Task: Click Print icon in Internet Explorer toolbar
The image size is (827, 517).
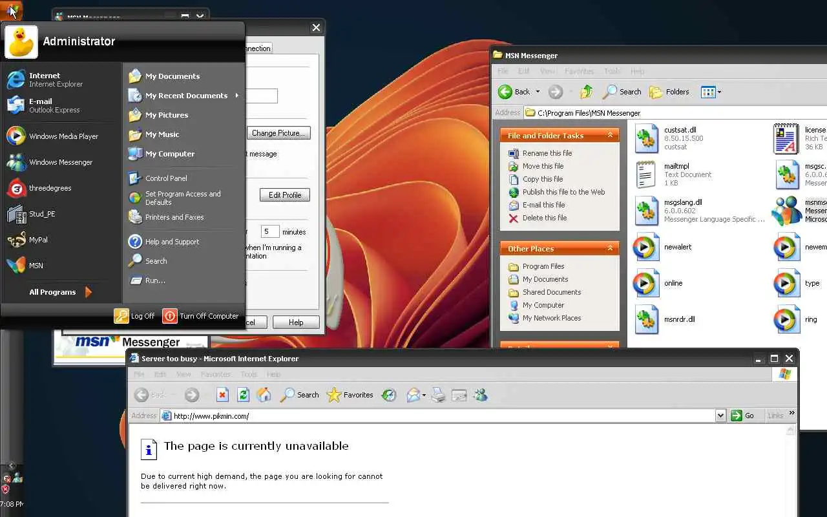Action: pyautogui.click(x=438, y=395)
